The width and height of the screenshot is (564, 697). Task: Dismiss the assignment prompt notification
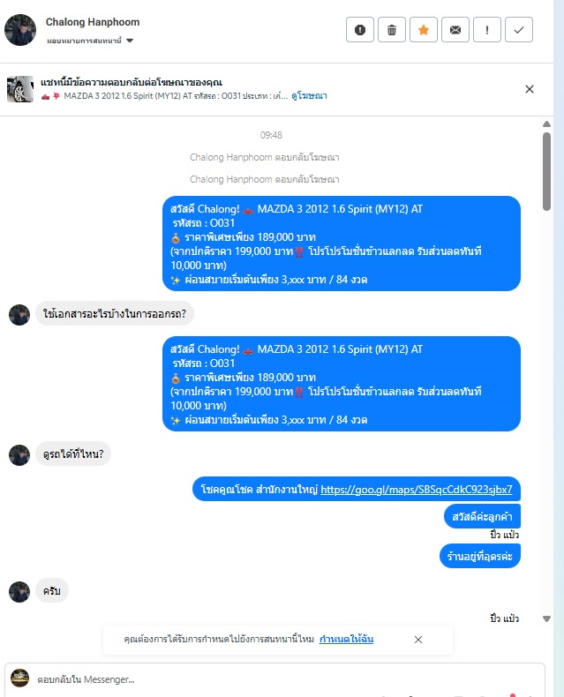pos(418,640)
